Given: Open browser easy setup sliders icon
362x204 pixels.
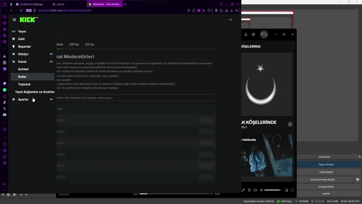Looking at the screenshot, I should coord(237,10).
